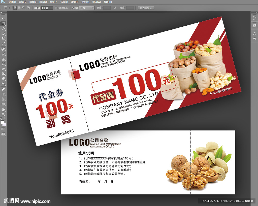
Task: Select the History Brush tool
Action: pyautogui.click(x=3, y=64)
